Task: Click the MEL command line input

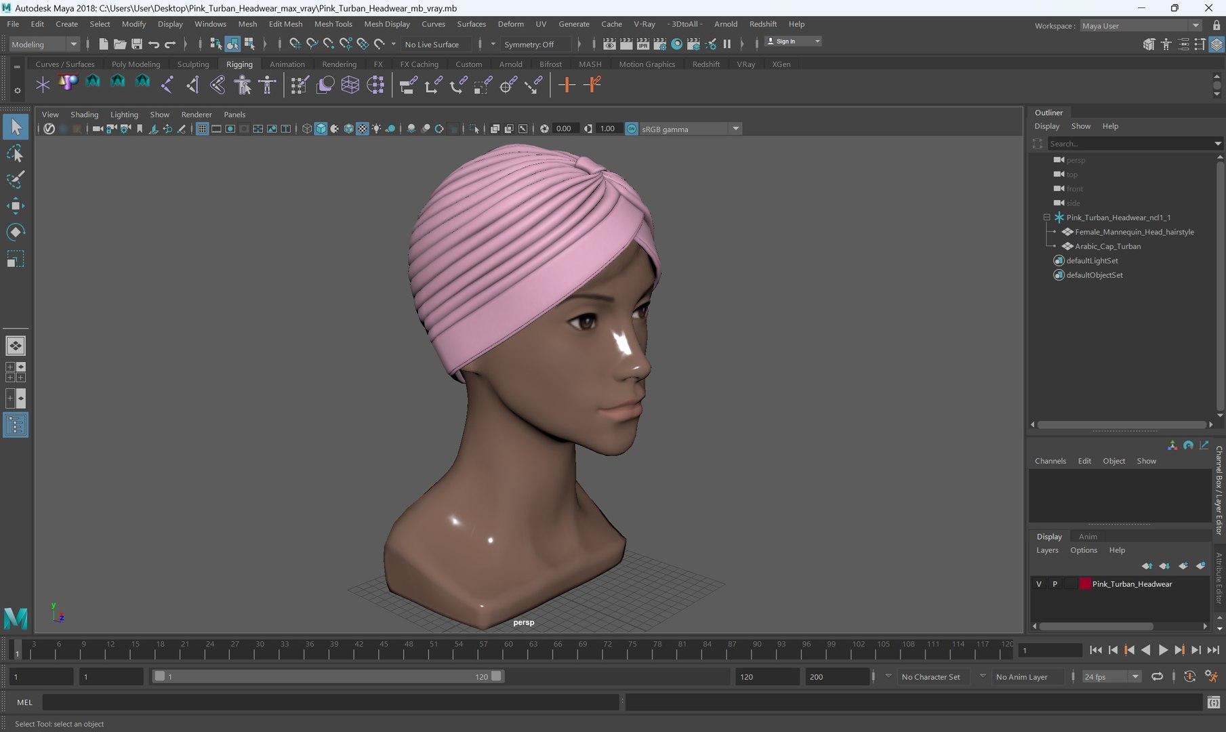Action: coord(331,702)
